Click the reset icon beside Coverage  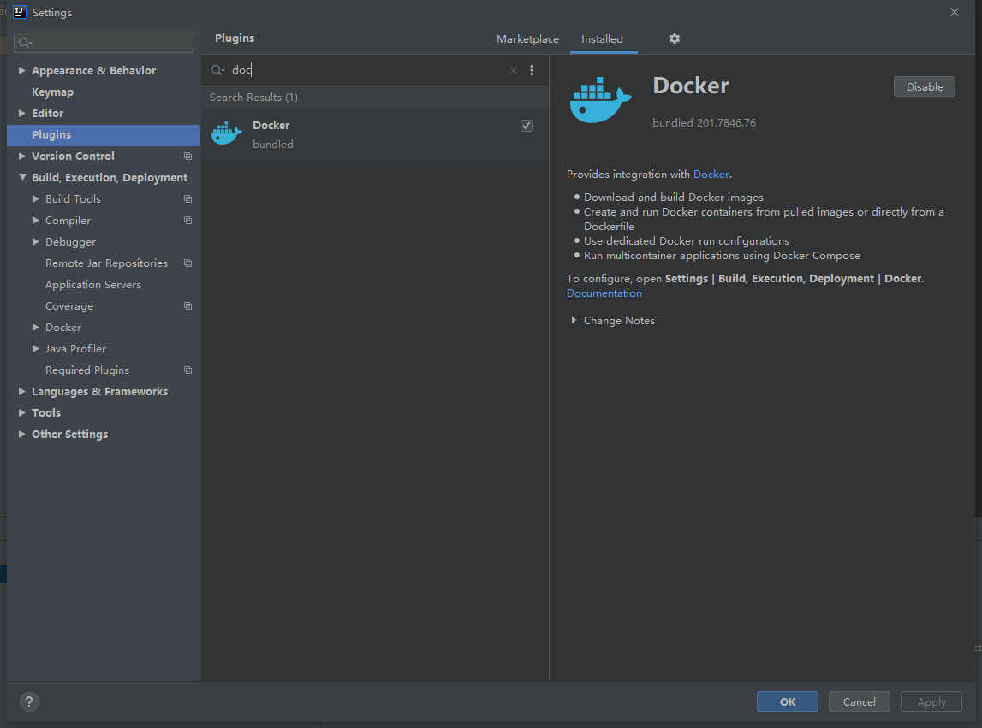pos(188,305)
